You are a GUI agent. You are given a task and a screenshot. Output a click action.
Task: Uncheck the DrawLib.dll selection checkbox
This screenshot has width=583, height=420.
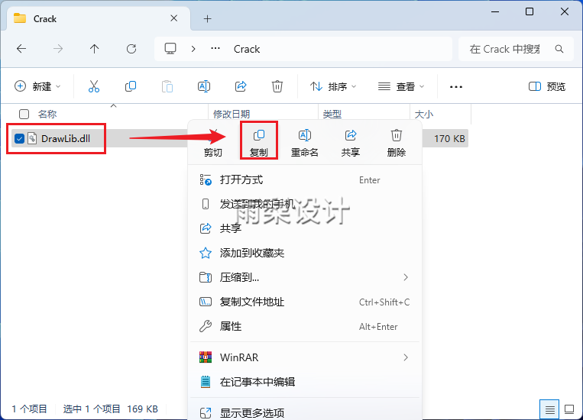(x=19, y=139)
